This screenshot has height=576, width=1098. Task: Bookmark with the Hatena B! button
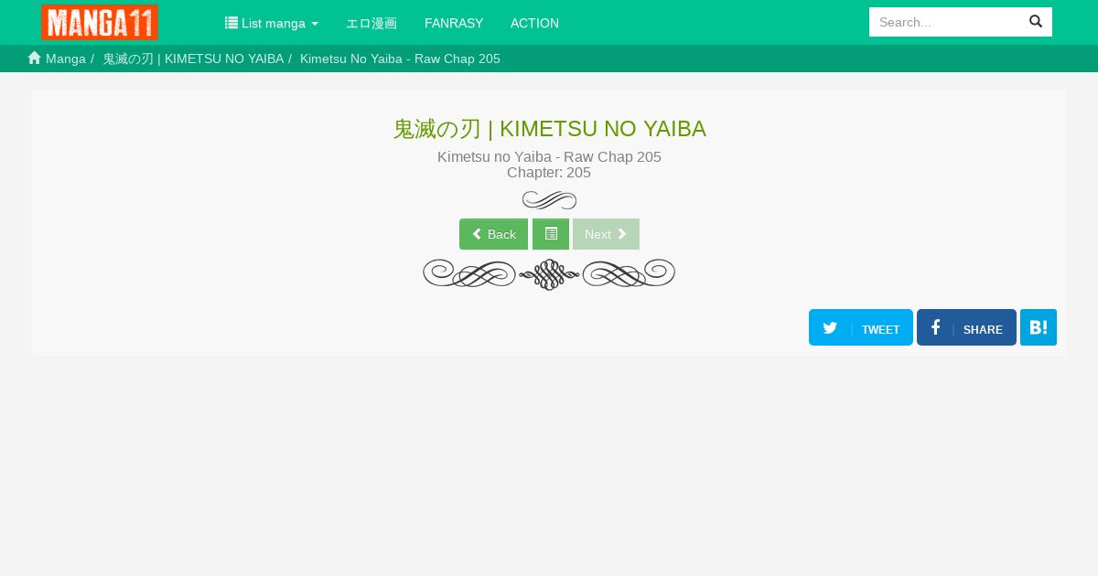coord(1039,327)
